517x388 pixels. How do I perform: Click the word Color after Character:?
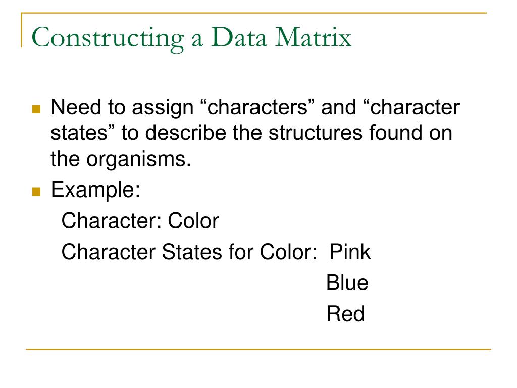(x=193, y=221)
